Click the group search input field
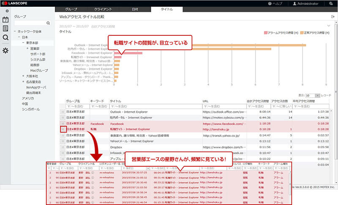 coord(30,23)
